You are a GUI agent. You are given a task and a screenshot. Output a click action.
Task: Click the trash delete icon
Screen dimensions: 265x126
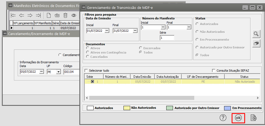[65, 15]
